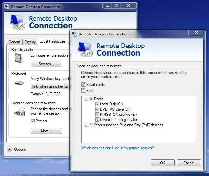Click 'Example: ALT+TAB' text
This screenshot has width=209, height=176.
pyautogui.click(x=46, y=94)
